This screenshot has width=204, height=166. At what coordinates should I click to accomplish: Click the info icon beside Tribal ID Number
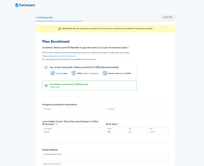point(57,124)
